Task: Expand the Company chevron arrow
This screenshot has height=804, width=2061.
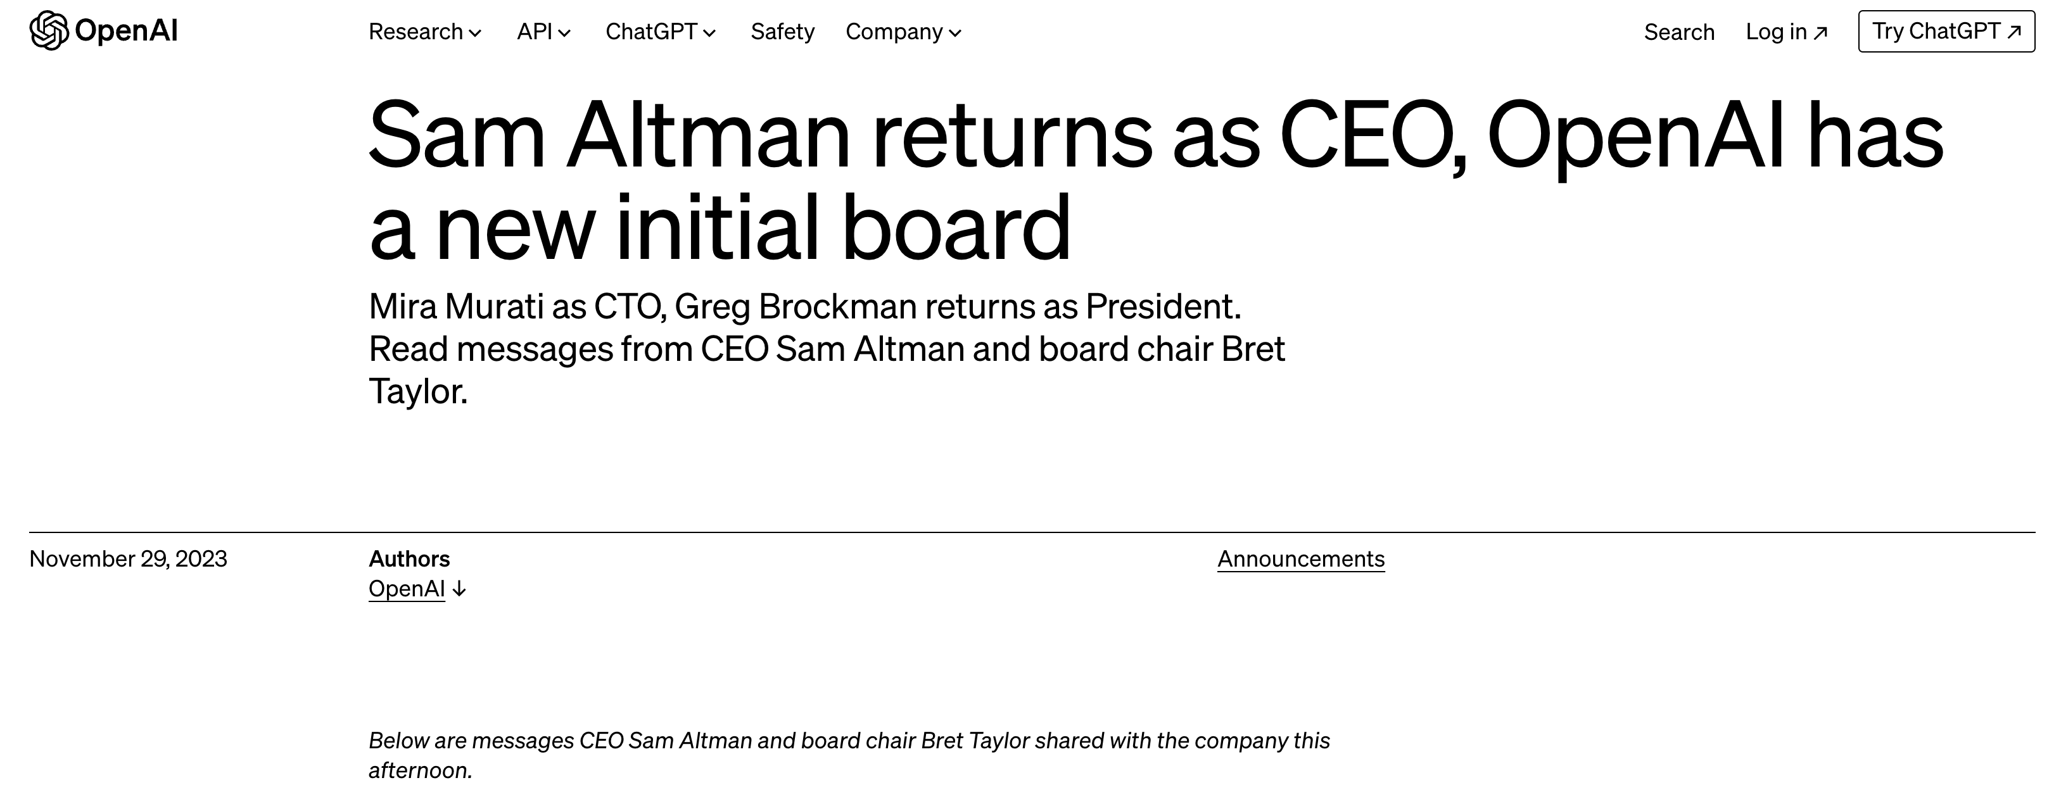Action: tap(955, 34)
